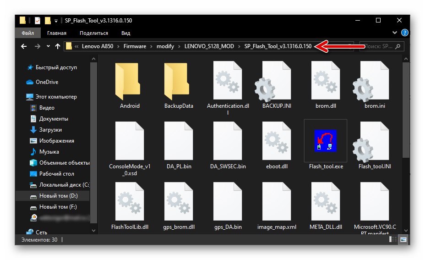Open the Android folder

[130, 85]
